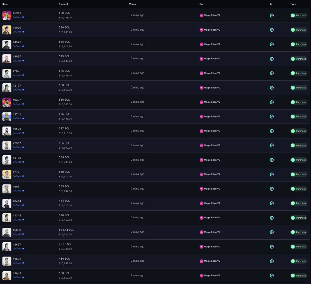Image resolution: width=311 pixels, height=284 pixels.
Task: Open NFT thumbnail for #777
Action: (7, 174)
